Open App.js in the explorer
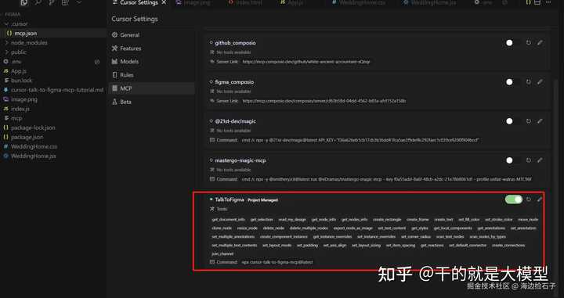This screenshot has width=564, height=298. point(53,71)
